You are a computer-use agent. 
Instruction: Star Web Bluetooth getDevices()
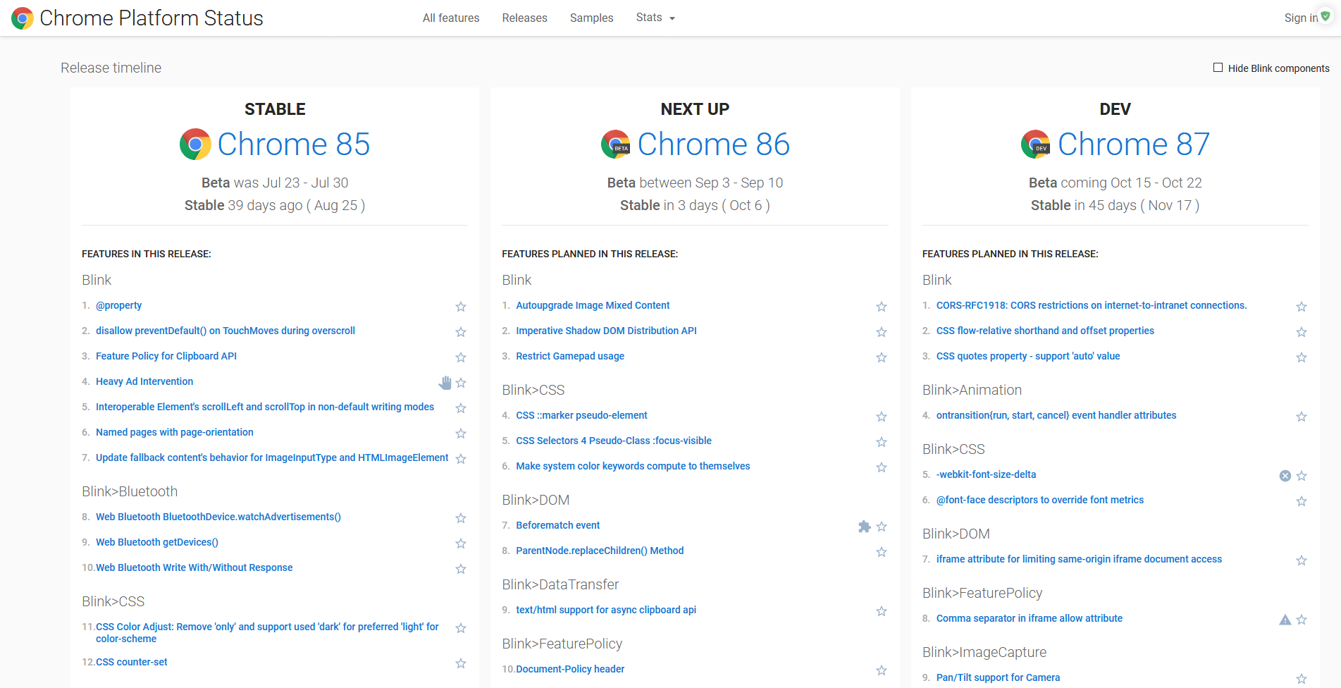[x=461, y=543]
